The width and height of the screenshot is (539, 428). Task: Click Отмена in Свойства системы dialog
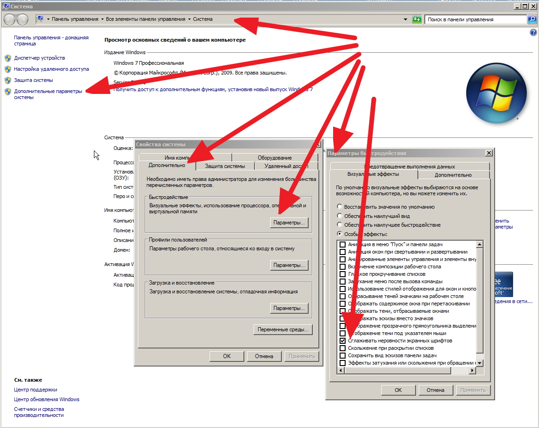pyautogui.click(x=264, y=356)
